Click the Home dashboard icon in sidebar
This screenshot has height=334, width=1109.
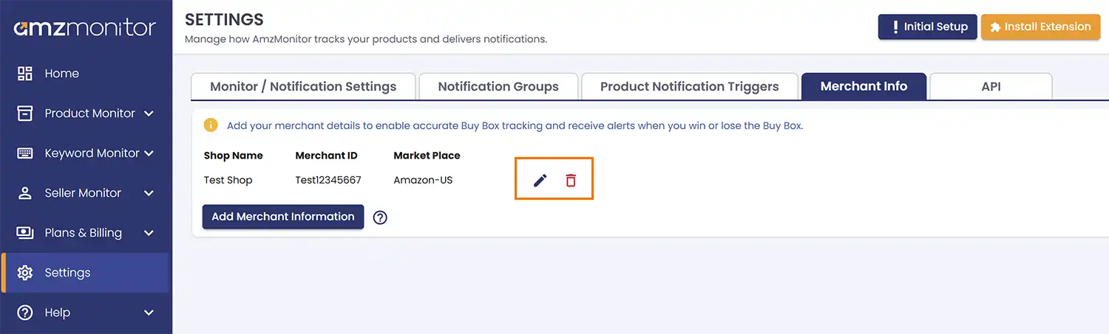[25, 73]
